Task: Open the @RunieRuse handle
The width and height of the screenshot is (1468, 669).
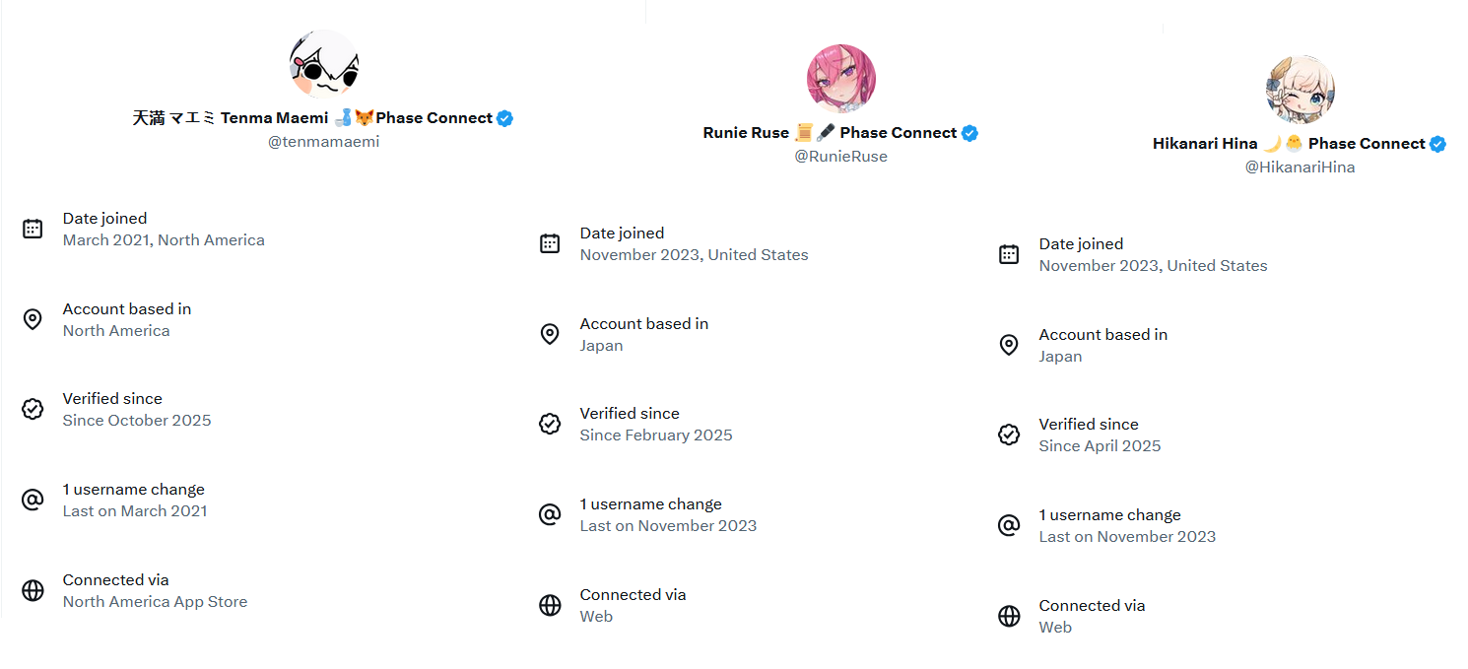Action: [x=840, y=157]
